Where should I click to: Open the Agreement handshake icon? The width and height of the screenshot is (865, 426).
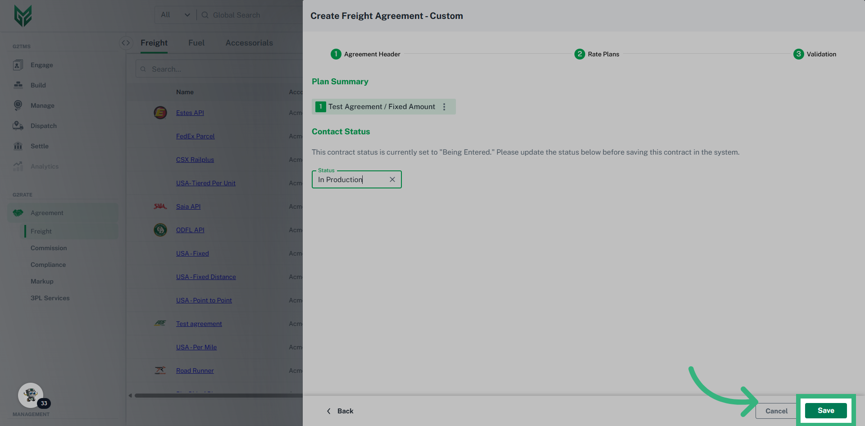pos(18,213)
